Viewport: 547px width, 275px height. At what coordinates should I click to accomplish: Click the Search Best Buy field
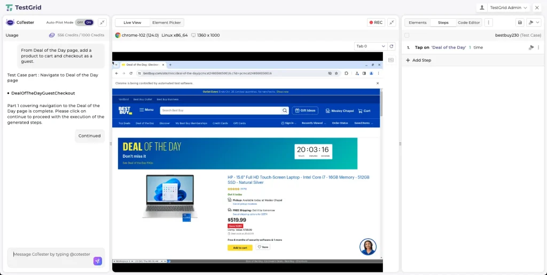tap(221, 111)
